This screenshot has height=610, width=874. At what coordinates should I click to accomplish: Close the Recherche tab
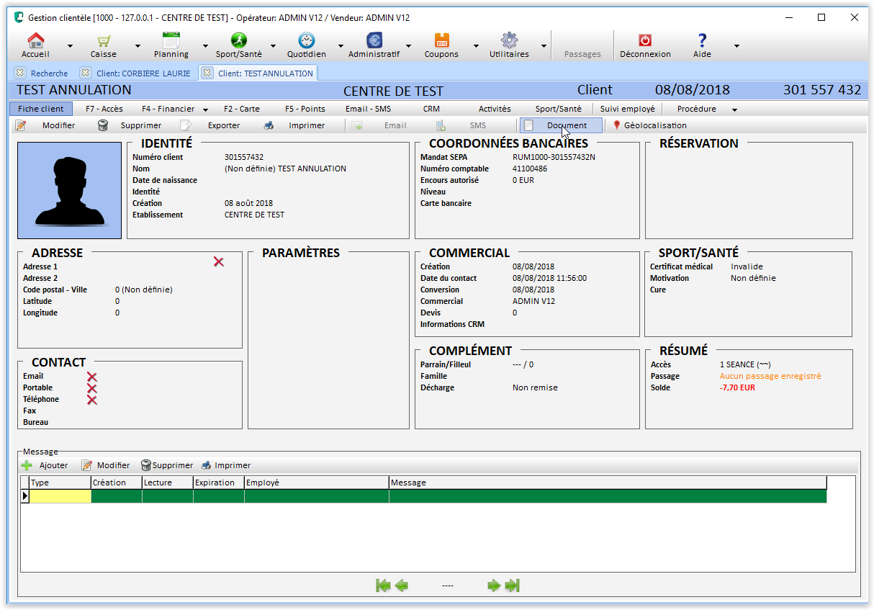pos(19,73)
